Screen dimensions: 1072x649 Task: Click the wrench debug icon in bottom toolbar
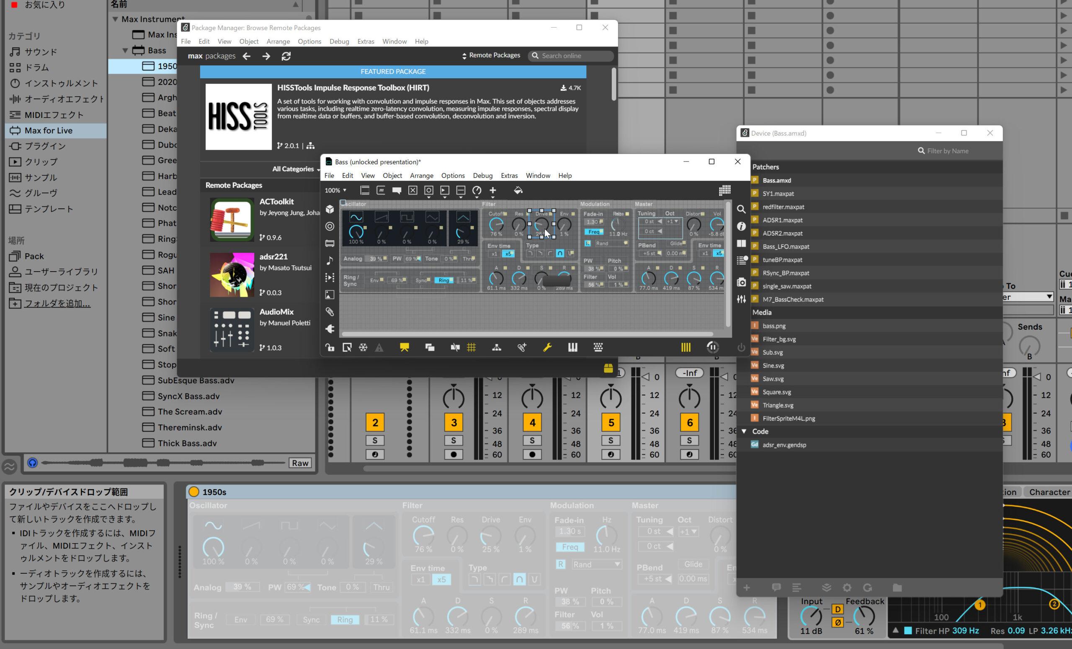547,347
